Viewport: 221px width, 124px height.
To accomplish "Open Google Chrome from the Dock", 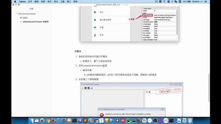I will (48, 121).
